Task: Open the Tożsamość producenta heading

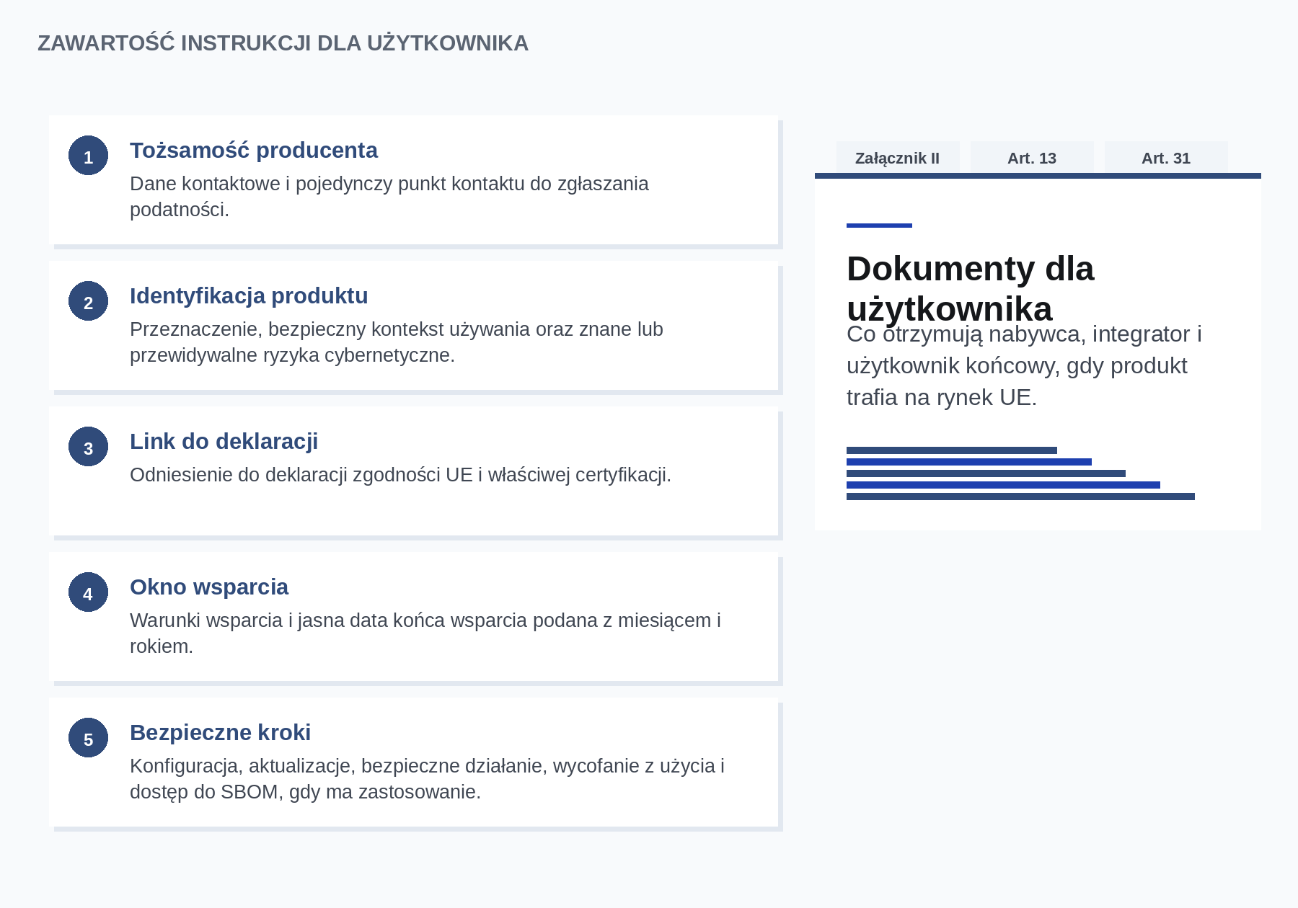Action: [x=254, y=150]
